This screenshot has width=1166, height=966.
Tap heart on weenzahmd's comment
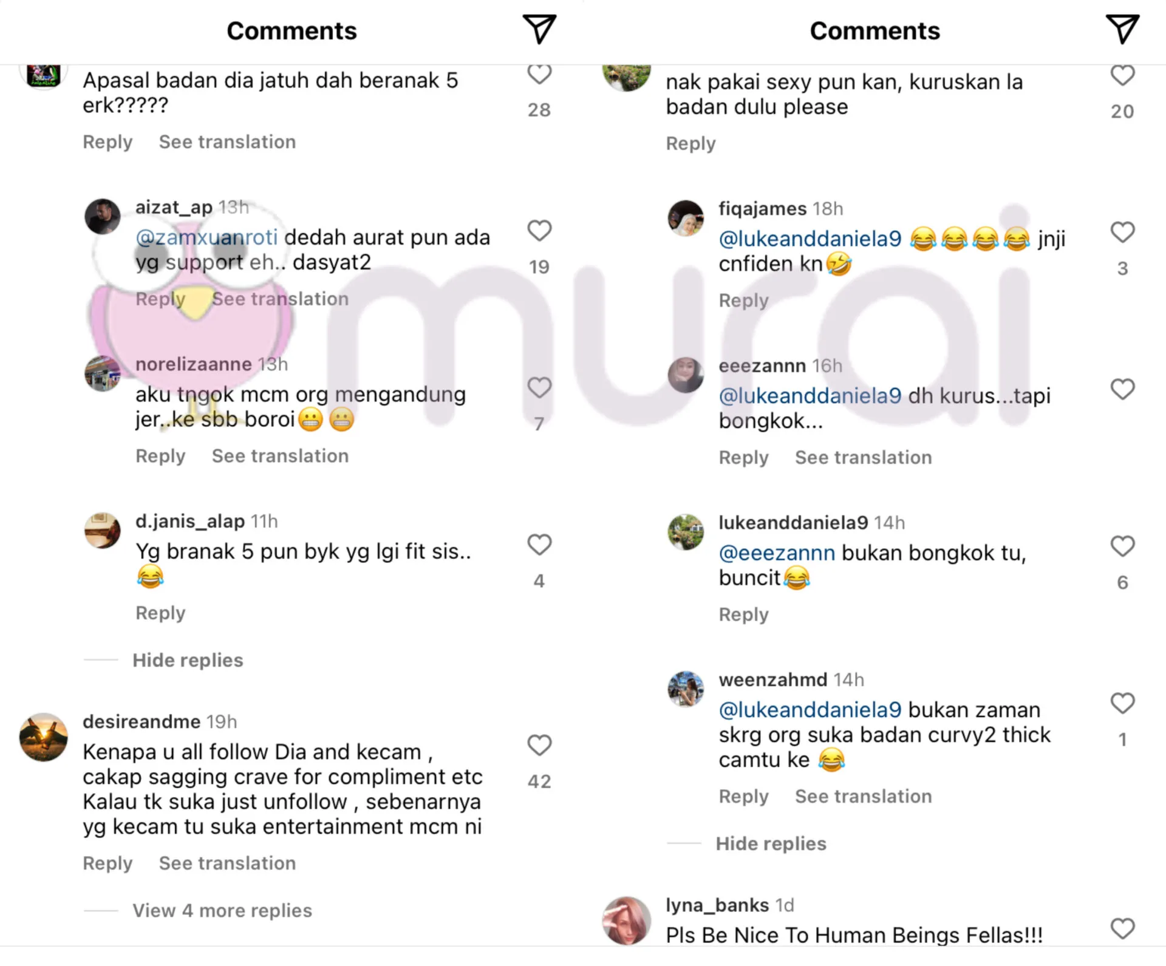tap(1122, 704)
